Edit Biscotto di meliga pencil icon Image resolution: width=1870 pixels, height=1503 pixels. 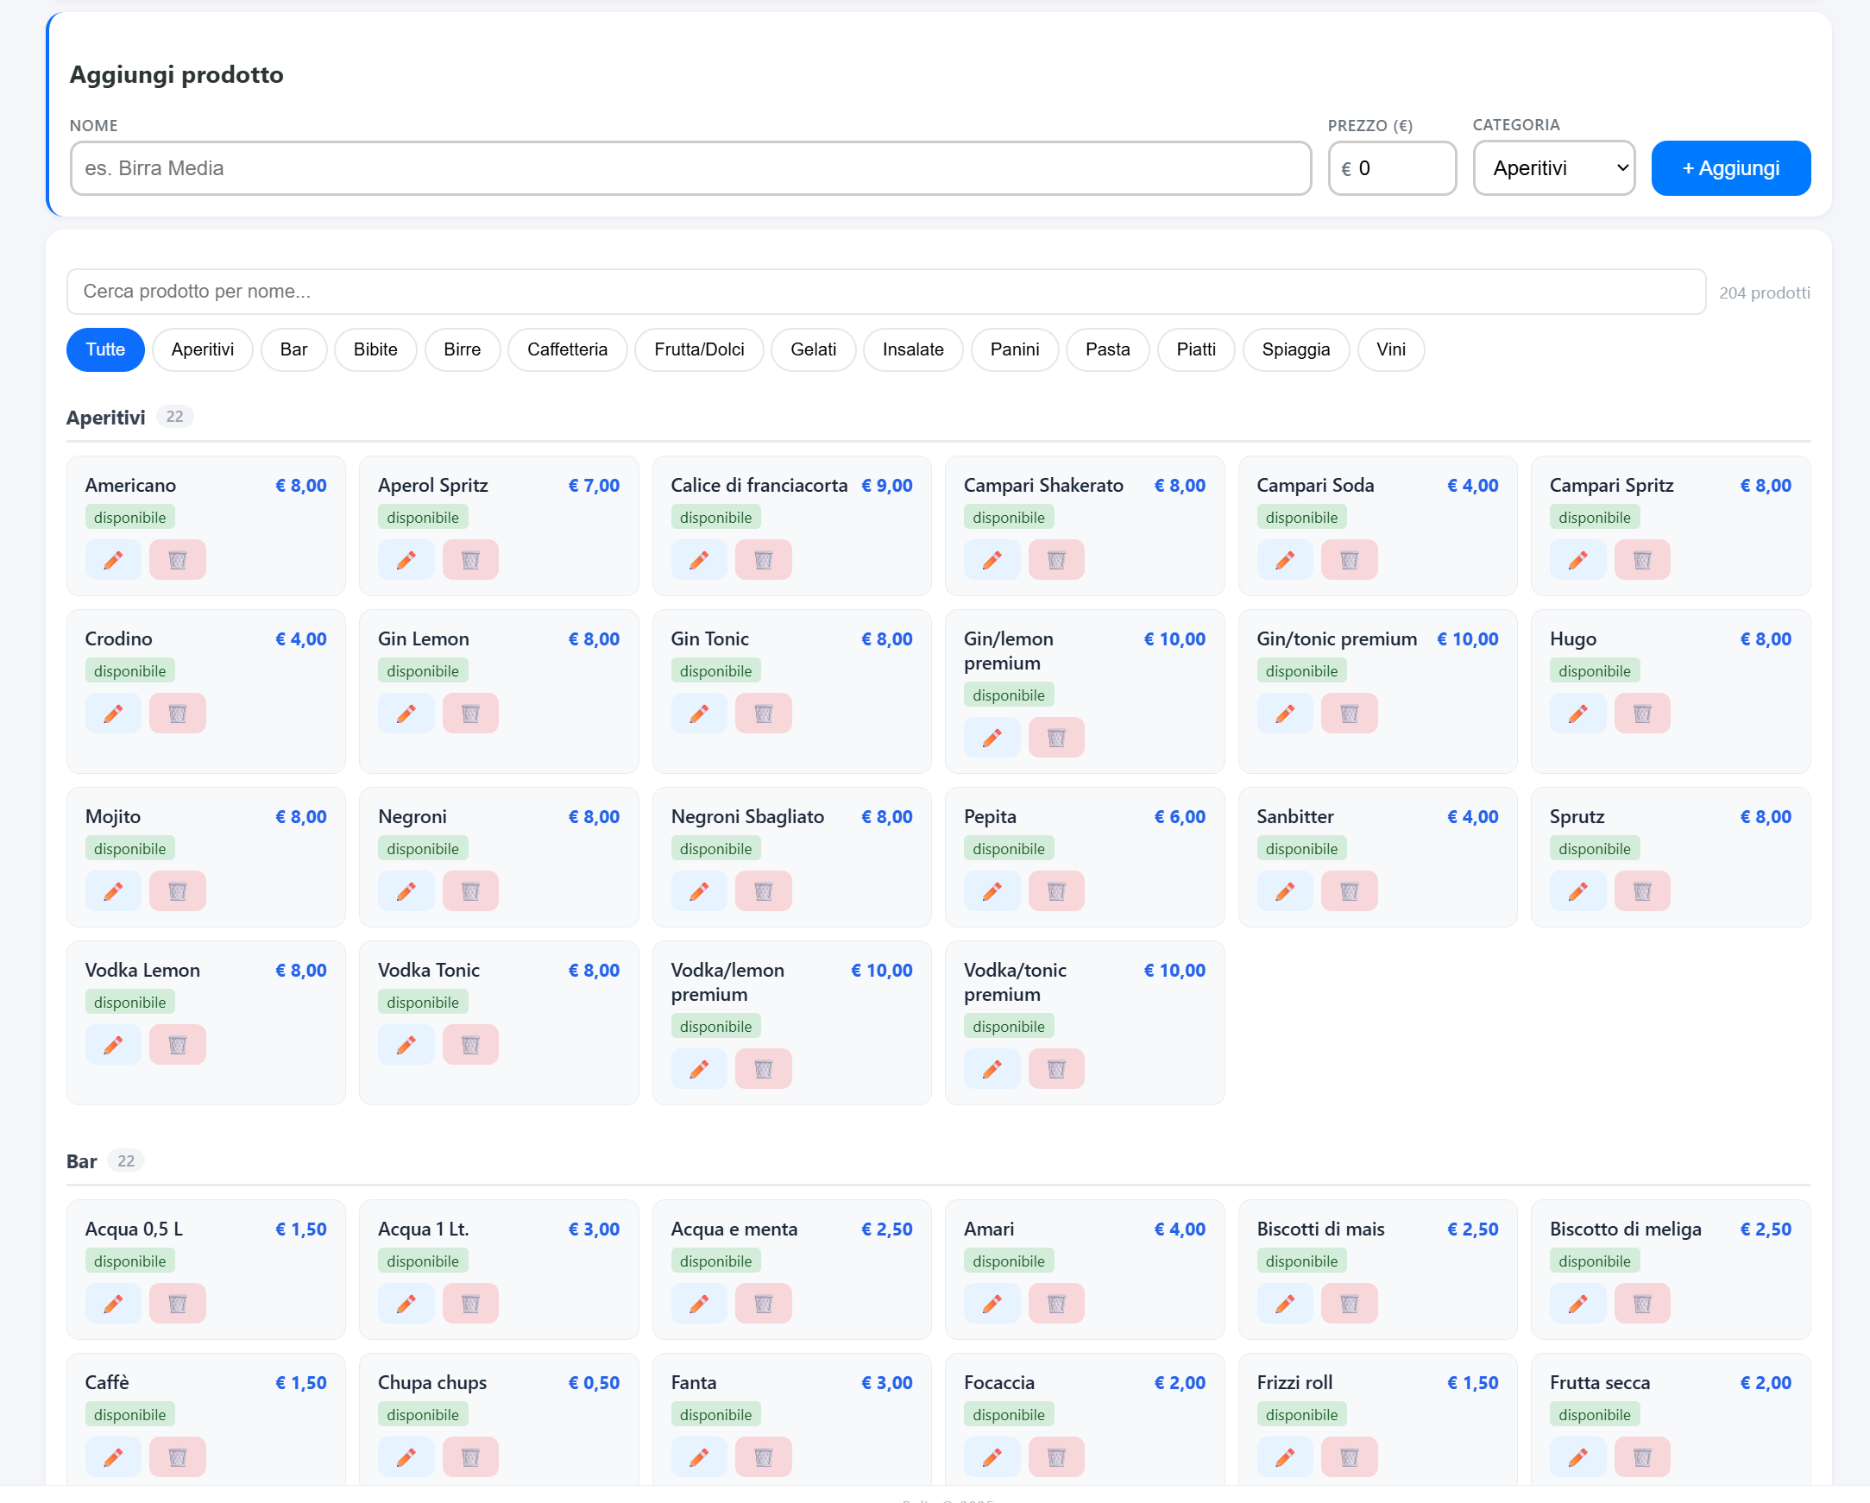(x=1577, y=1303)
